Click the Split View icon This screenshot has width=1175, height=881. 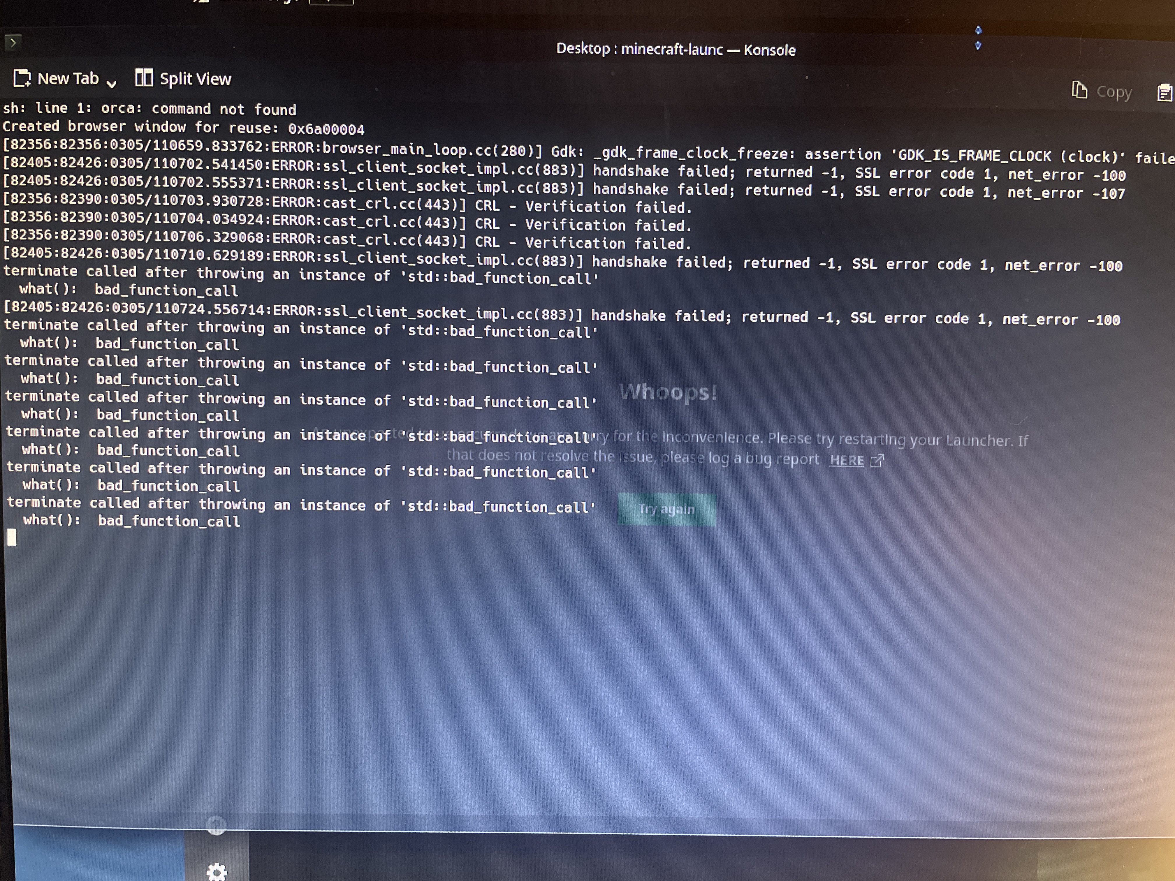coord(143,77)
